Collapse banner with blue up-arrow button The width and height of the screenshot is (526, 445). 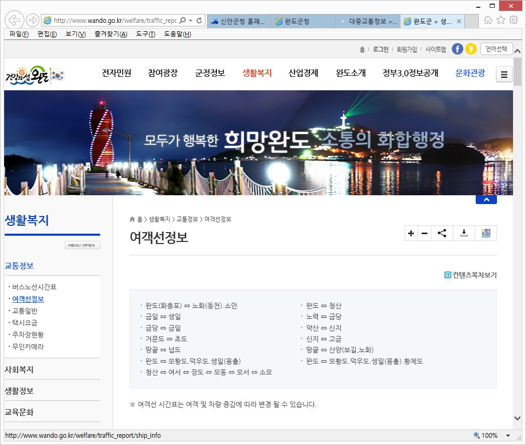coord(486,199)
